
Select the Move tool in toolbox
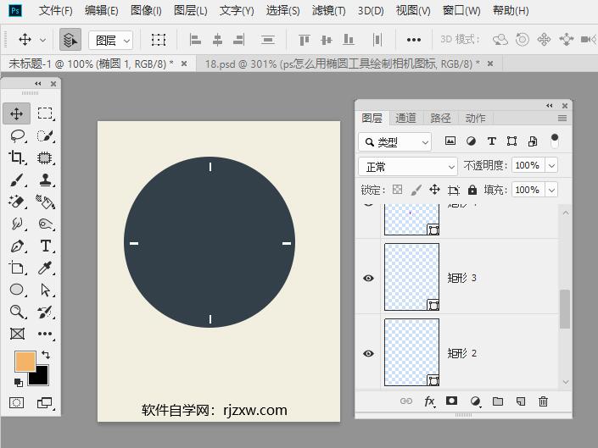click(16, 113)
